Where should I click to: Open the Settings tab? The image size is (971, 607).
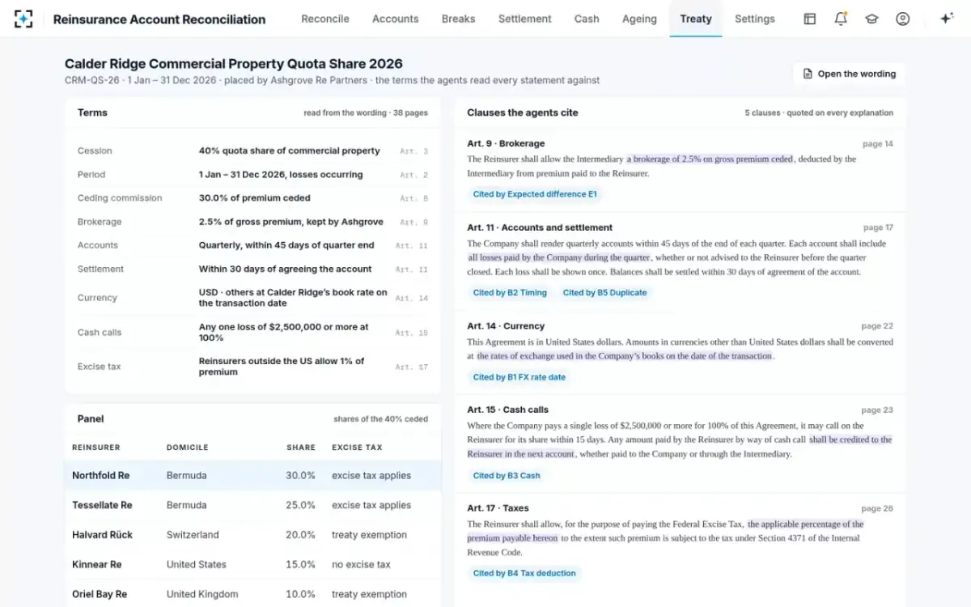click(x=754, y=19)
